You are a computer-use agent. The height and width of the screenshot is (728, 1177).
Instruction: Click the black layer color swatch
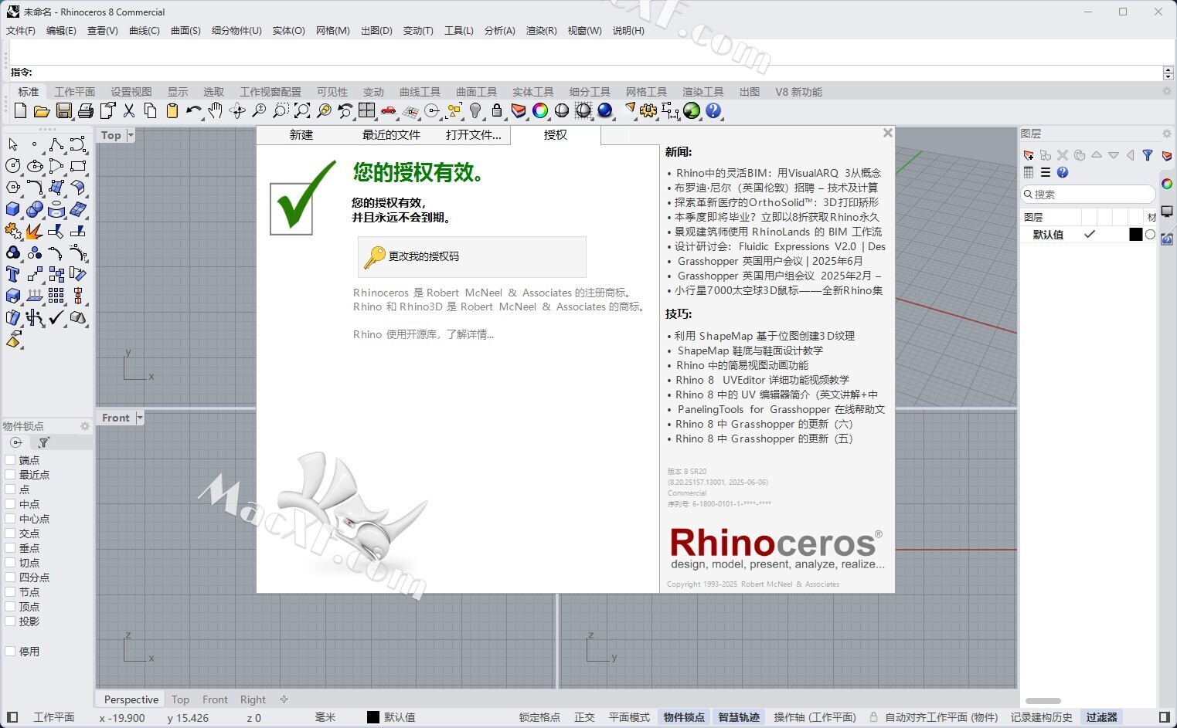(1135, 235)
